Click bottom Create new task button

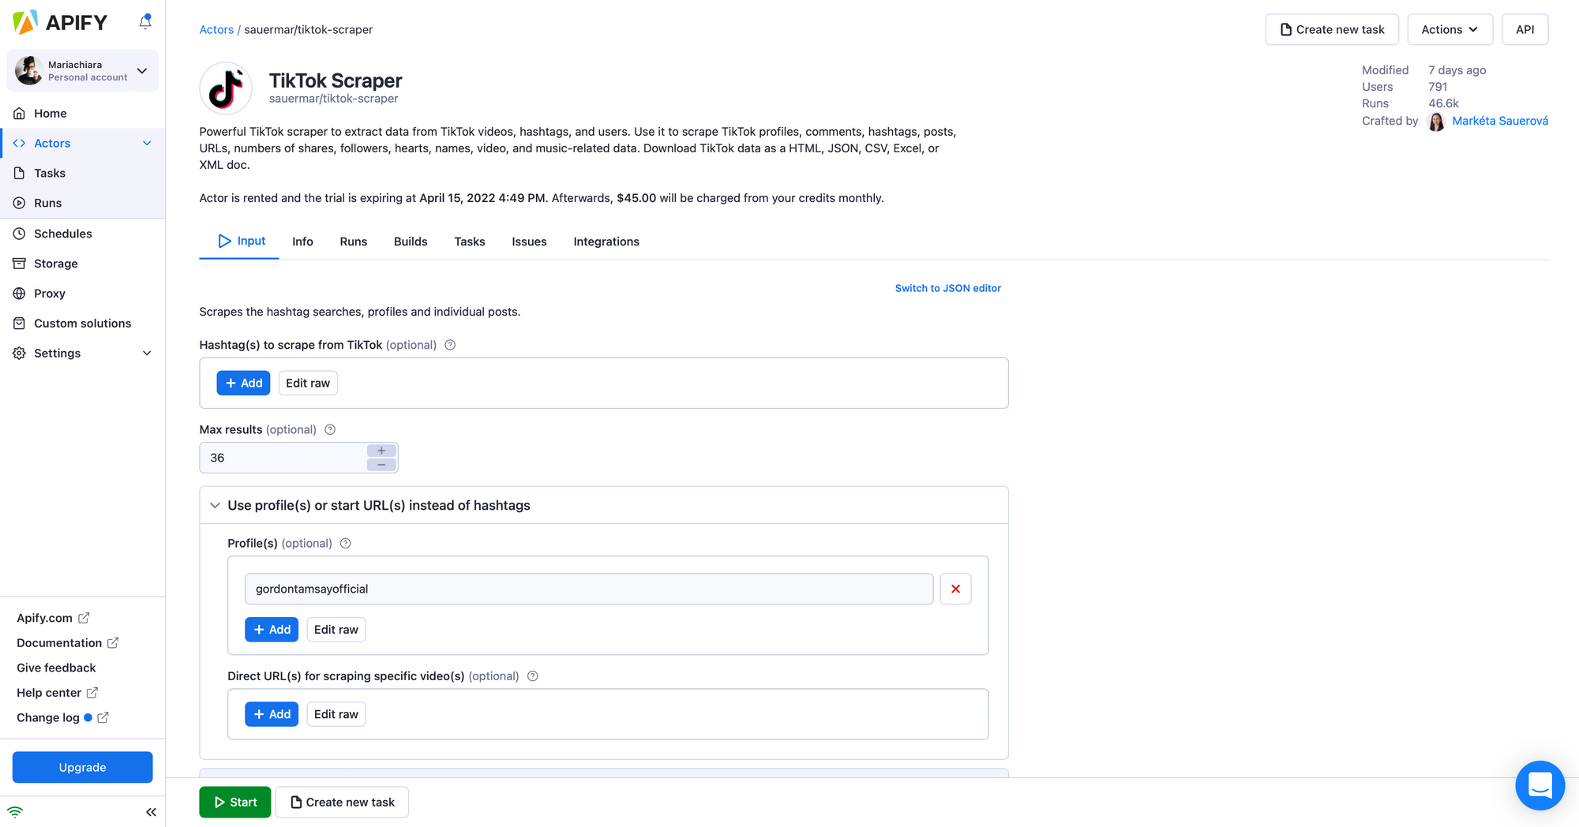[x=342, y=802]
